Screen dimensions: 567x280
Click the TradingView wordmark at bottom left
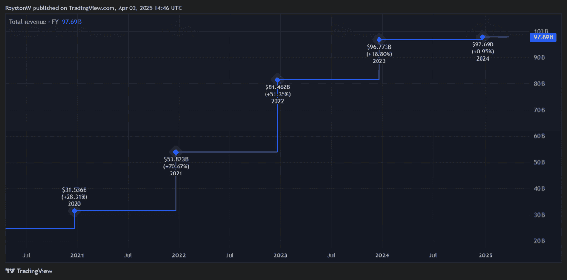pos(34,271)
